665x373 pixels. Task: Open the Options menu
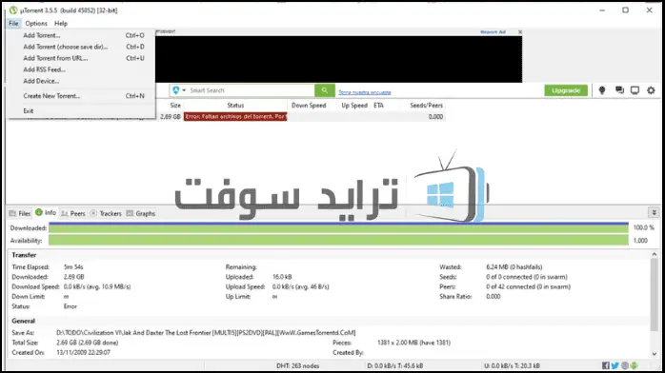pyautogui.click(x=36, y=23)
